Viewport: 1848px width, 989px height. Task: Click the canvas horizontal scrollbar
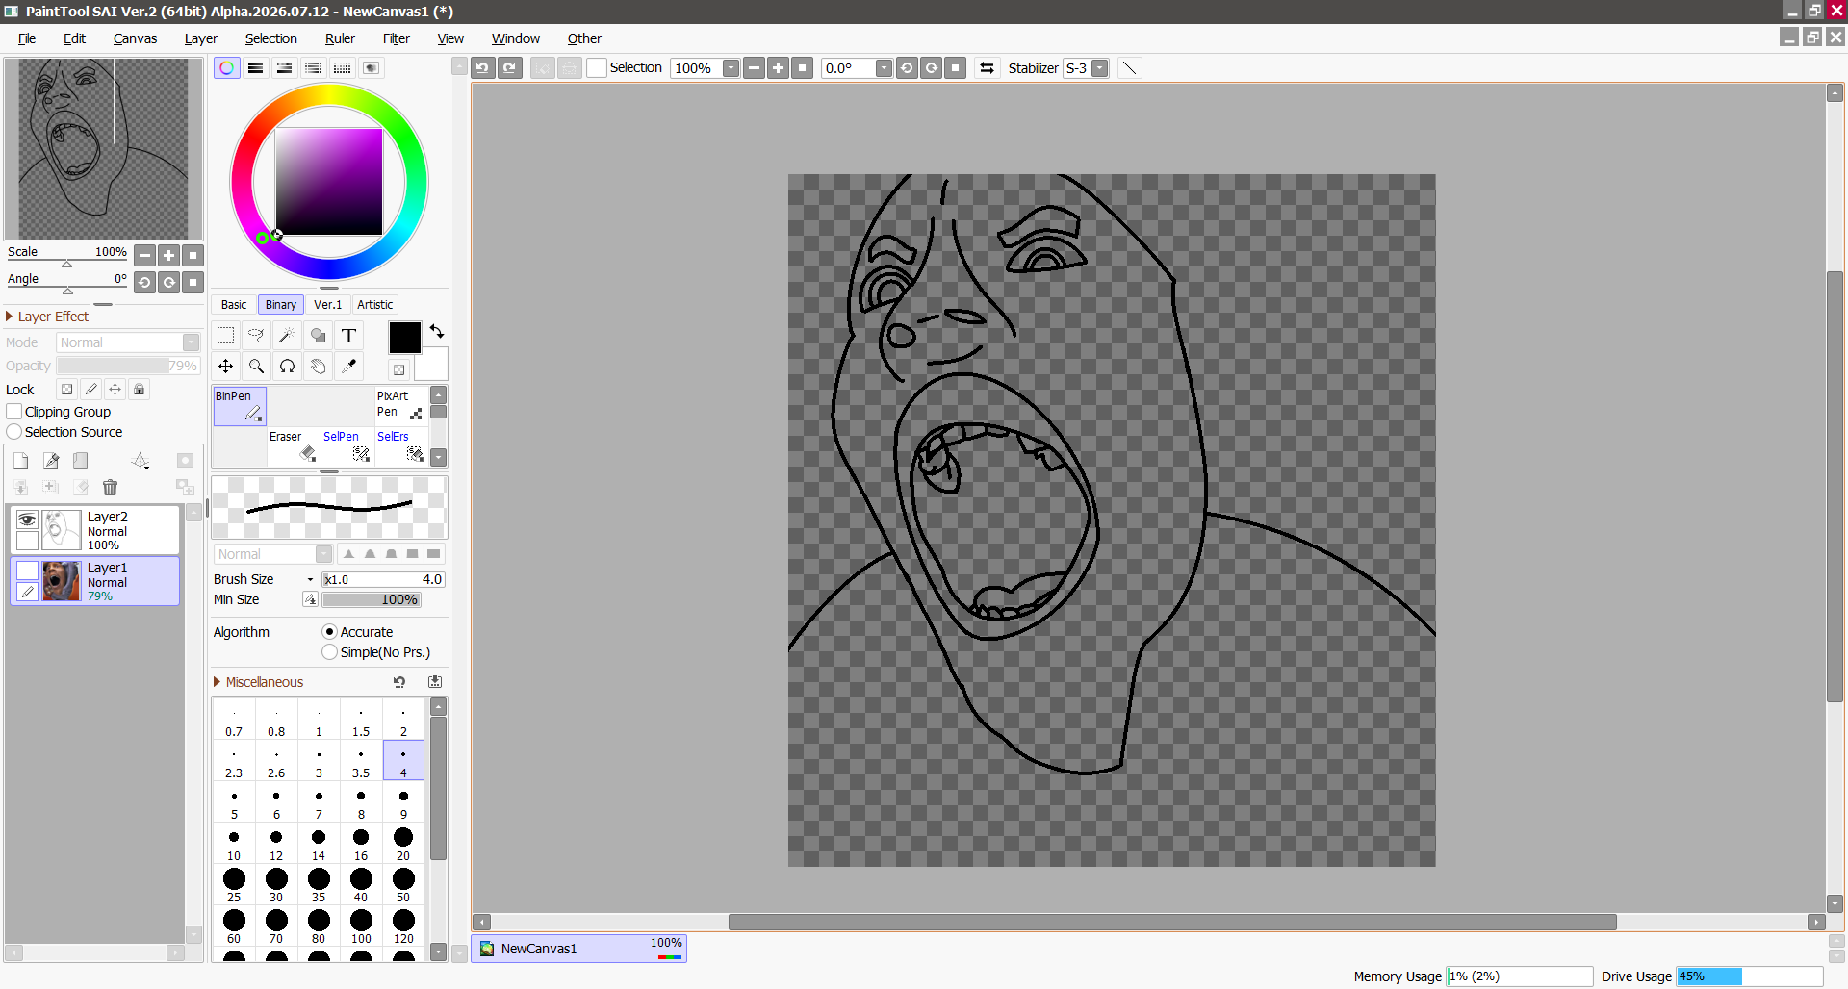click(x=1172, y=922)
